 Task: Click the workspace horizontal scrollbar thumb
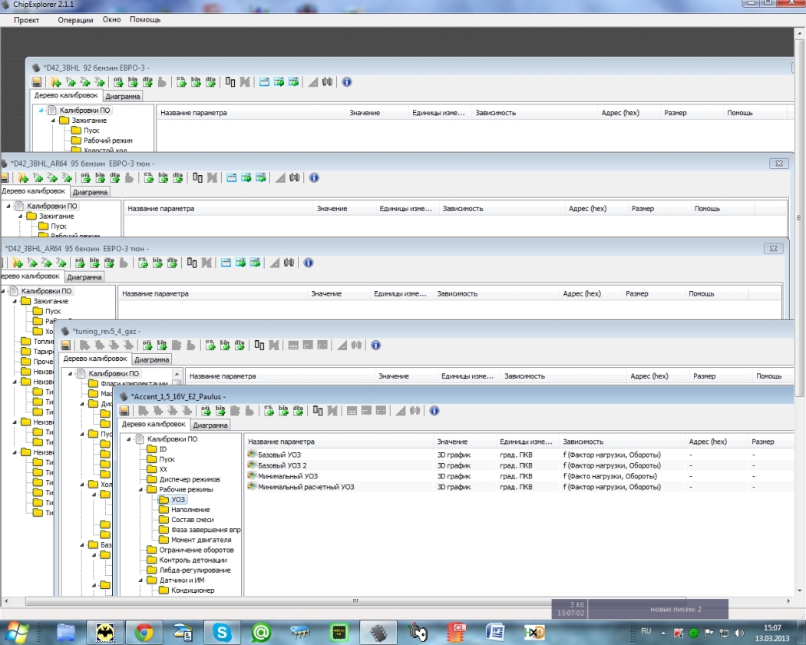point(355,600)
